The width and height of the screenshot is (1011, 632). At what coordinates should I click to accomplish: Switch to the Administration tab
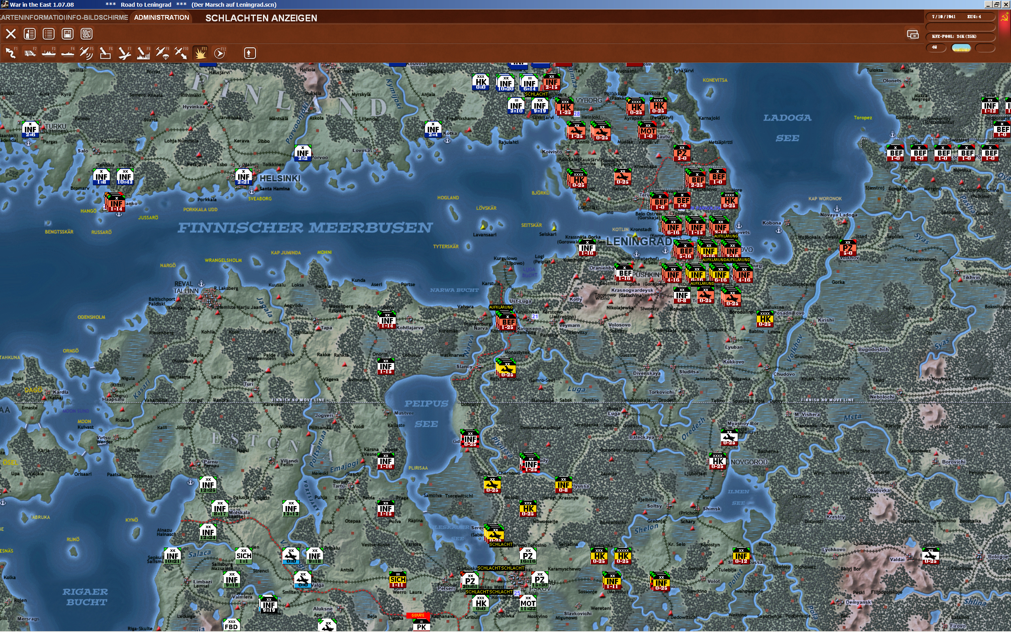point(161,17)
